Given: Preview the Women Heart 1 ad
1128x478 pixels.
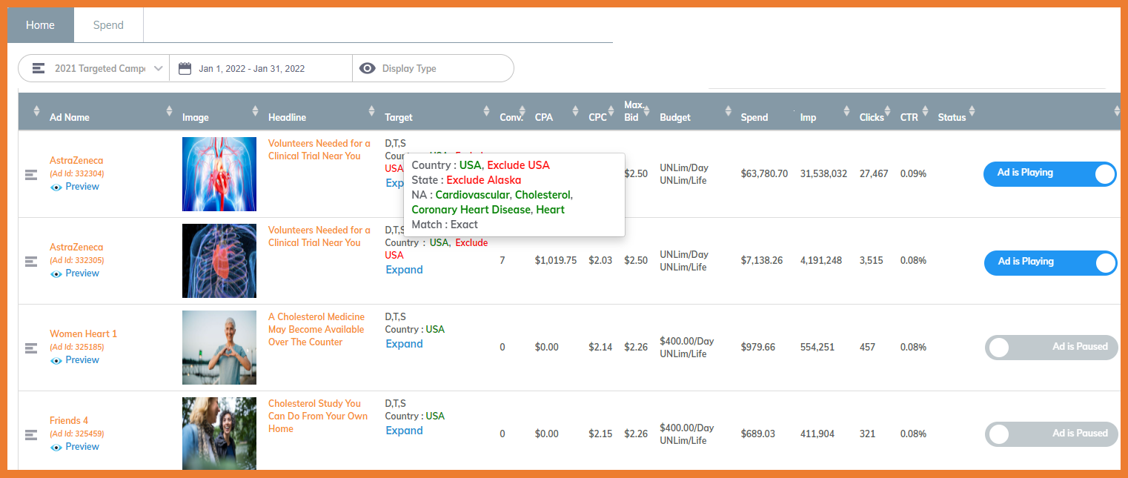Looking at the screenshot, I should pyautogui.click(x=75, y=360).
